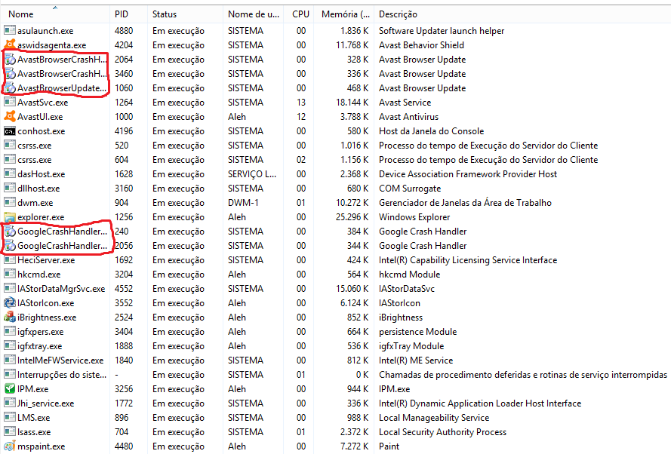Click the iBrightness.exe icon

[9, 317]
